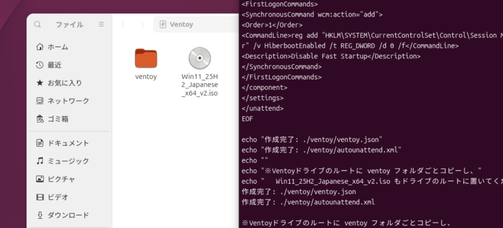
Task: Click the echo ventoy.json line in terminal
Action: (312, 140)
